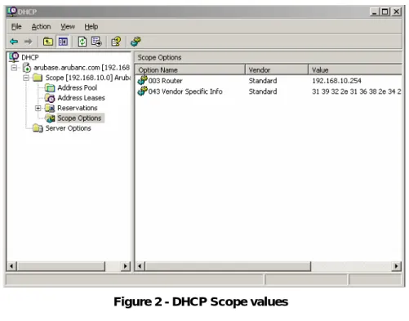Collapse the Scope [192.168.10.0] node
This screenshot has height=321, width=409.
(x=26, y=78)
